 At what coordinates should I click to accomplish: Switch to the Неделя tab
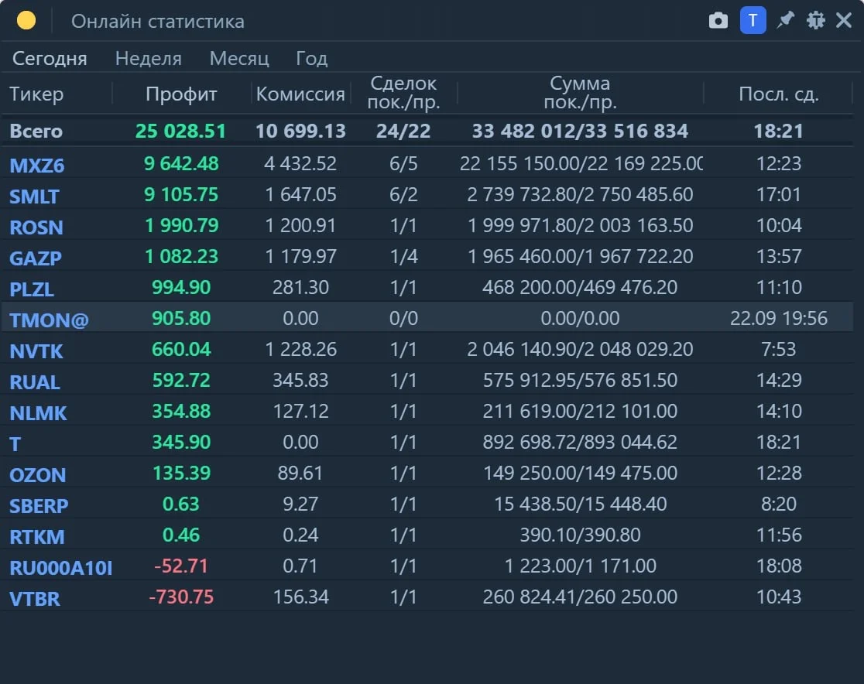tap(148, 58)
